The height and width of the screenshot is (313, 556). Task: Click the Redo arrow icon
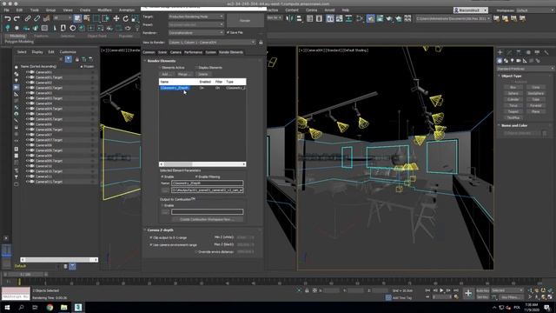[17, 18]
